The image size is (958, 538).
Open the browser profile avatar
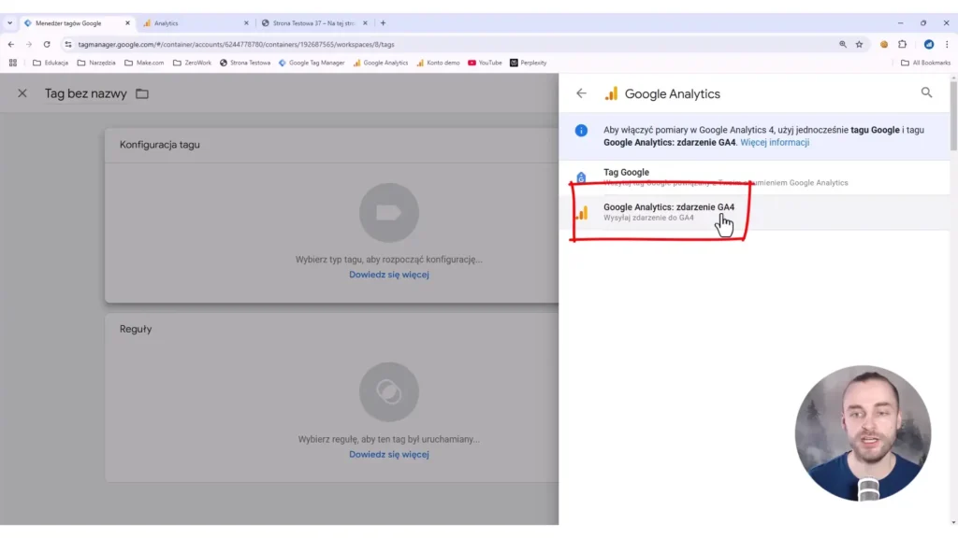click(x=929, y=45)
